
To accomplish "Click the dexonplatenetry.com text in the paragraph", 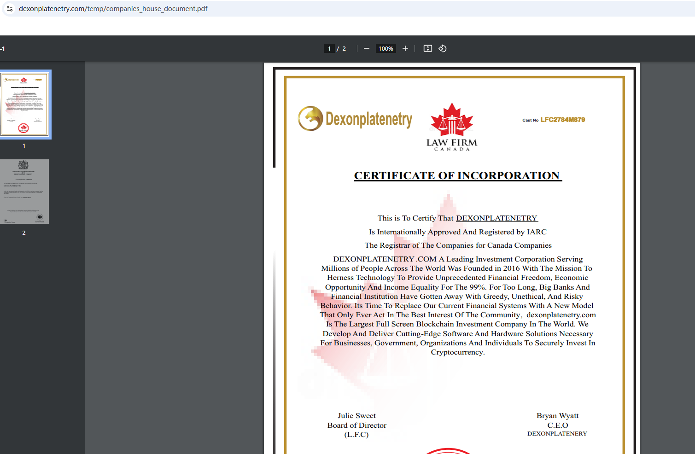I will pyautogui.click(x=561, y=315).
